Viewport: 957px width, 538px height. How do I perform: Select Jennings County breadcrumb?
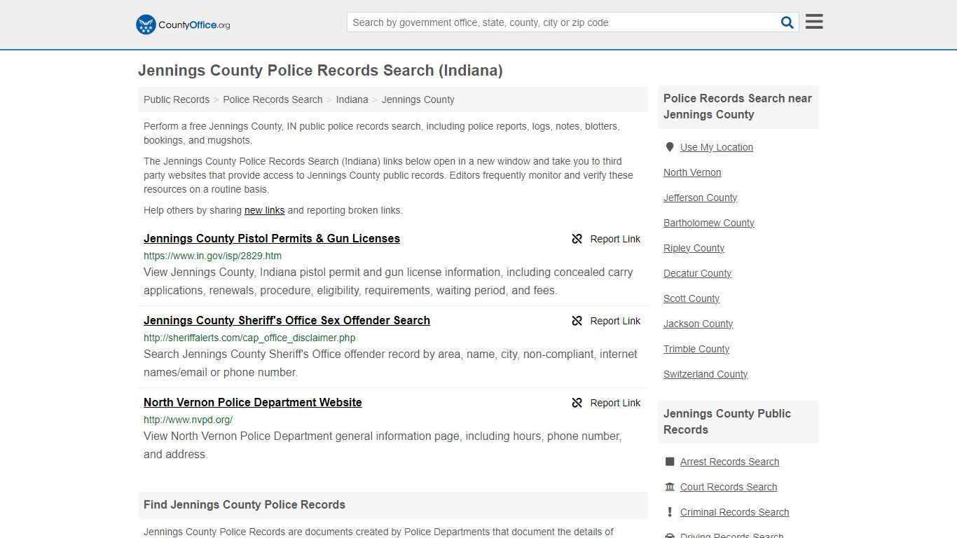418,99
